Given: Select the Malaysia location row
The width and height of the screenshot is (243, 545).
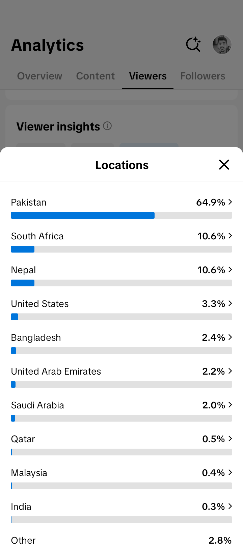Looking at the screenshot, I should point(122,478).
